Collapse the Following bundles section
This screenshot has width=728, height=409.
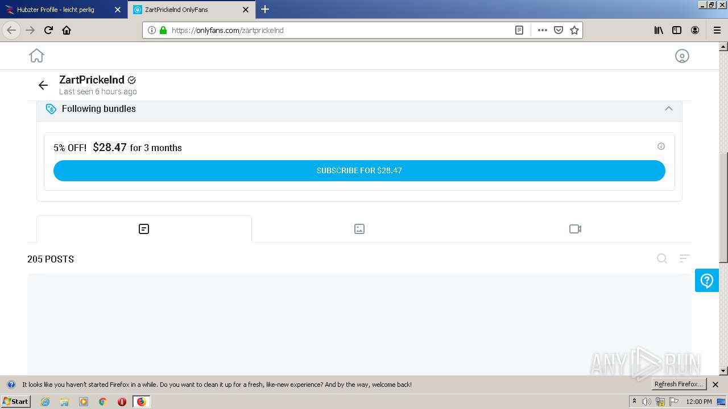(x=669, y=108)
